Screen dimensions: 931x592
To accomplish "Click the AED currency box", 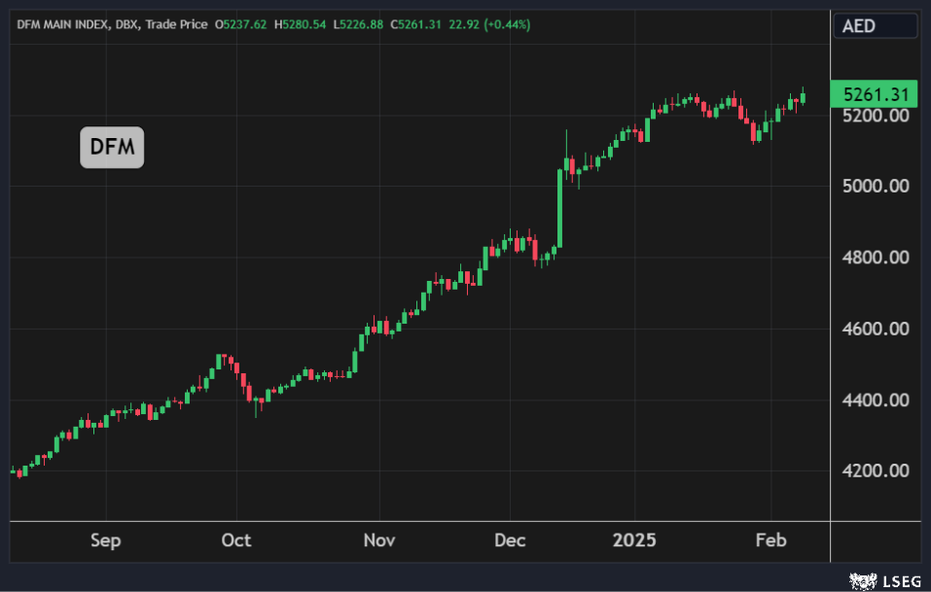I will 876,26.
